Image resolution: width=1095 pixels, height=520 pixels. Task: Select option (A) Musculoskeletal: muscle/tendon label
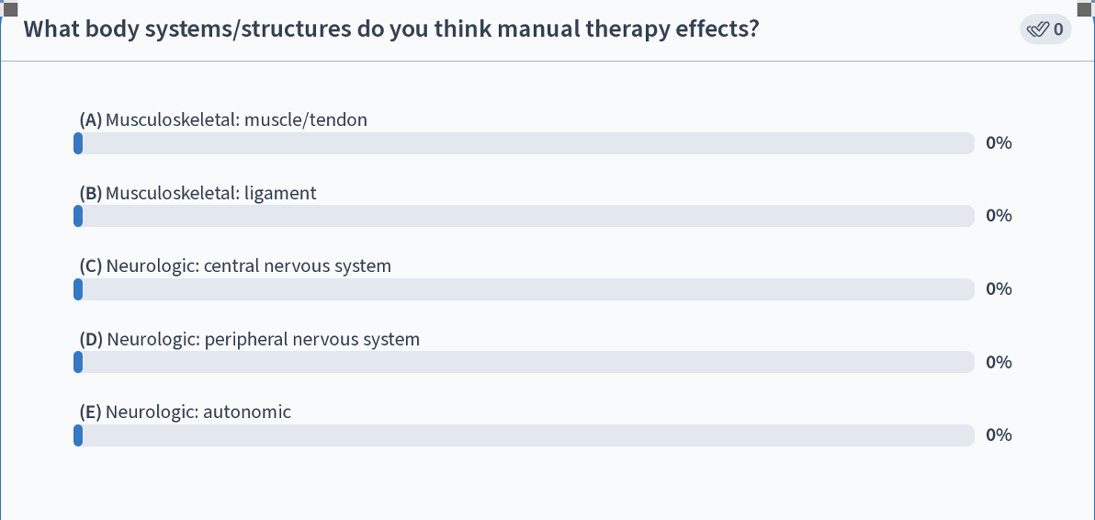click(x=223, y=119)
